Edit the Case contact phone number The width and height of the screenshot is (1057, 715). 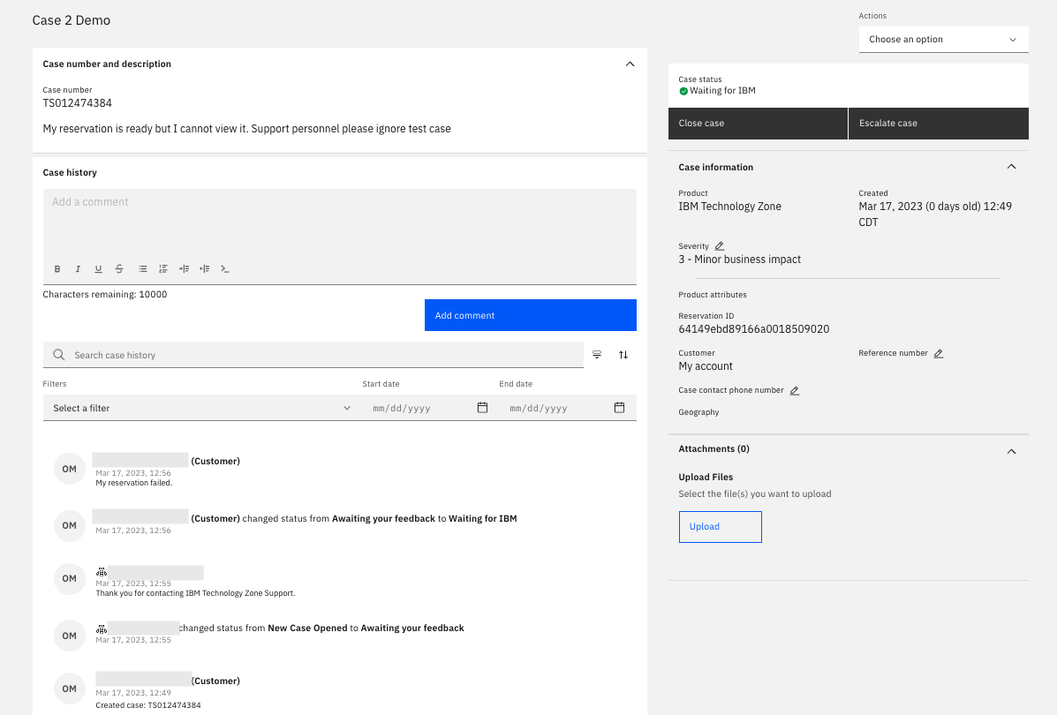point(795,390)
